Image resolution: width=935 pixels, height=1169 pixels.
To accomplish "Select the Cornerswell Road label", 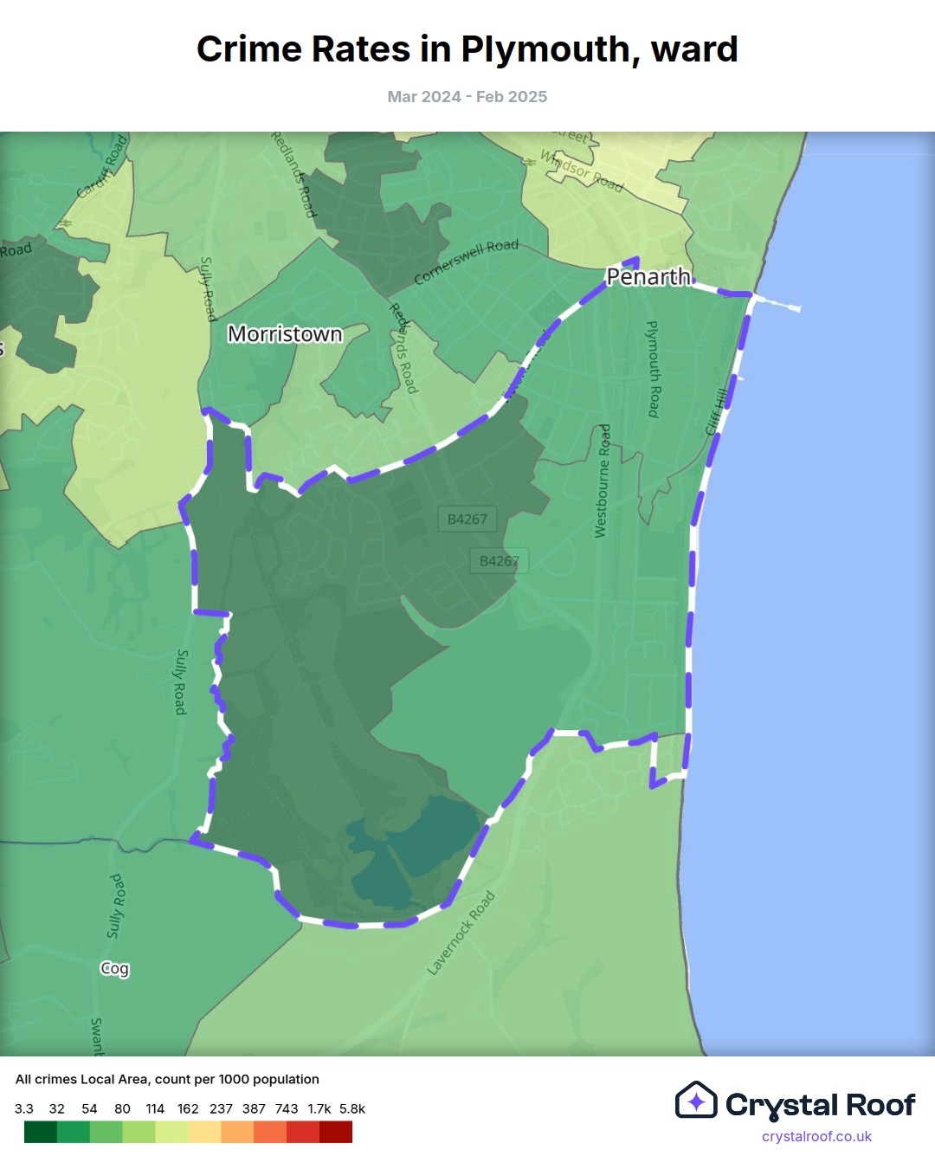I will tap(466, 261).
